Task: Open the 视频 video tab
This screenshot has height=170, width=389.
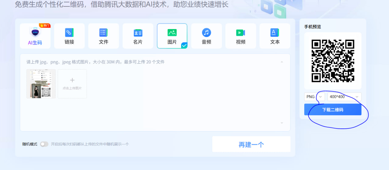Action: point(241,36)
